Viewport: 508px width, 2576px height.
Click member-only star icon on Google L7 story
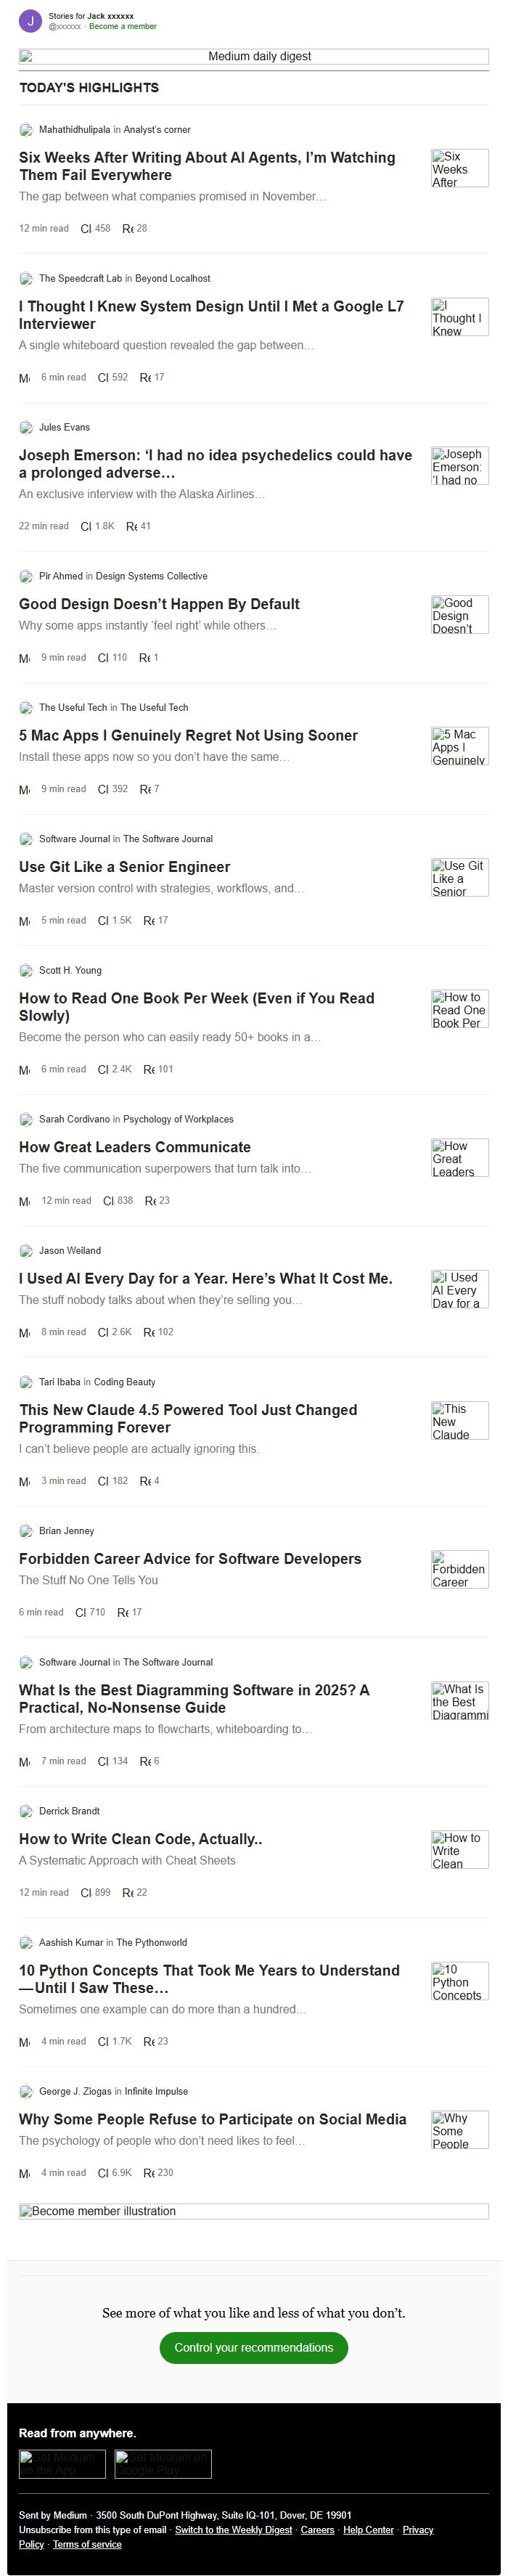(x=25, y=378)
